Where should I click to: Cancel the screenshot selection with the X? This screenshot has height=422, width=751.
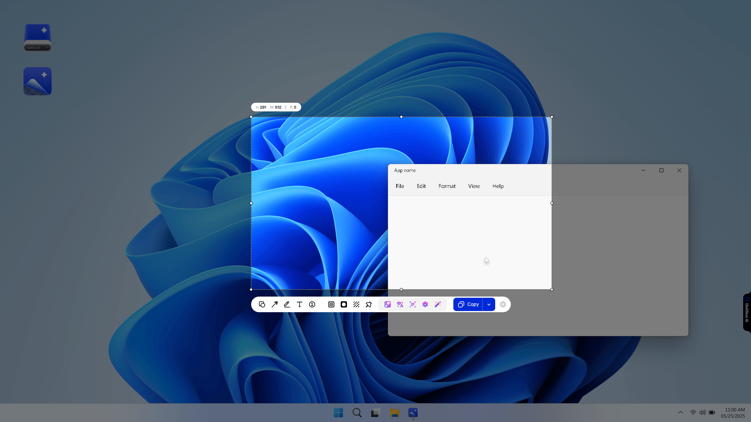pyautogui.click(x=503, y=304)
